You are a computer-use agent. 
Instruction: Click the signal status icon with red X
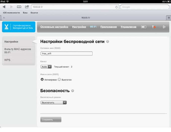pos(154,27)
